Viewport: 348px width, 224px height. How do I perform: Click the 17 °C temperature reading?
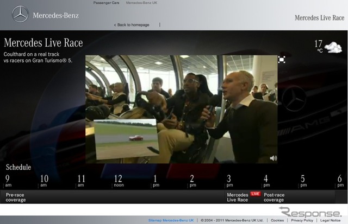(319, 46)
